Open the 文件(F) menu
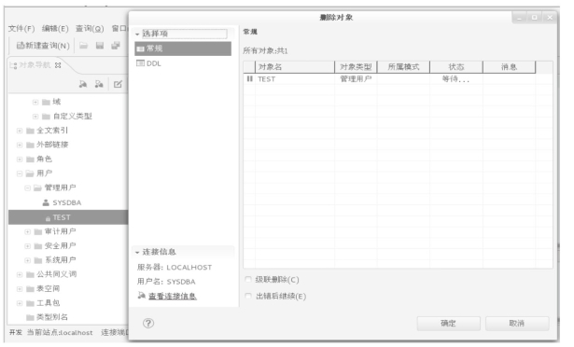 [21, 29]
